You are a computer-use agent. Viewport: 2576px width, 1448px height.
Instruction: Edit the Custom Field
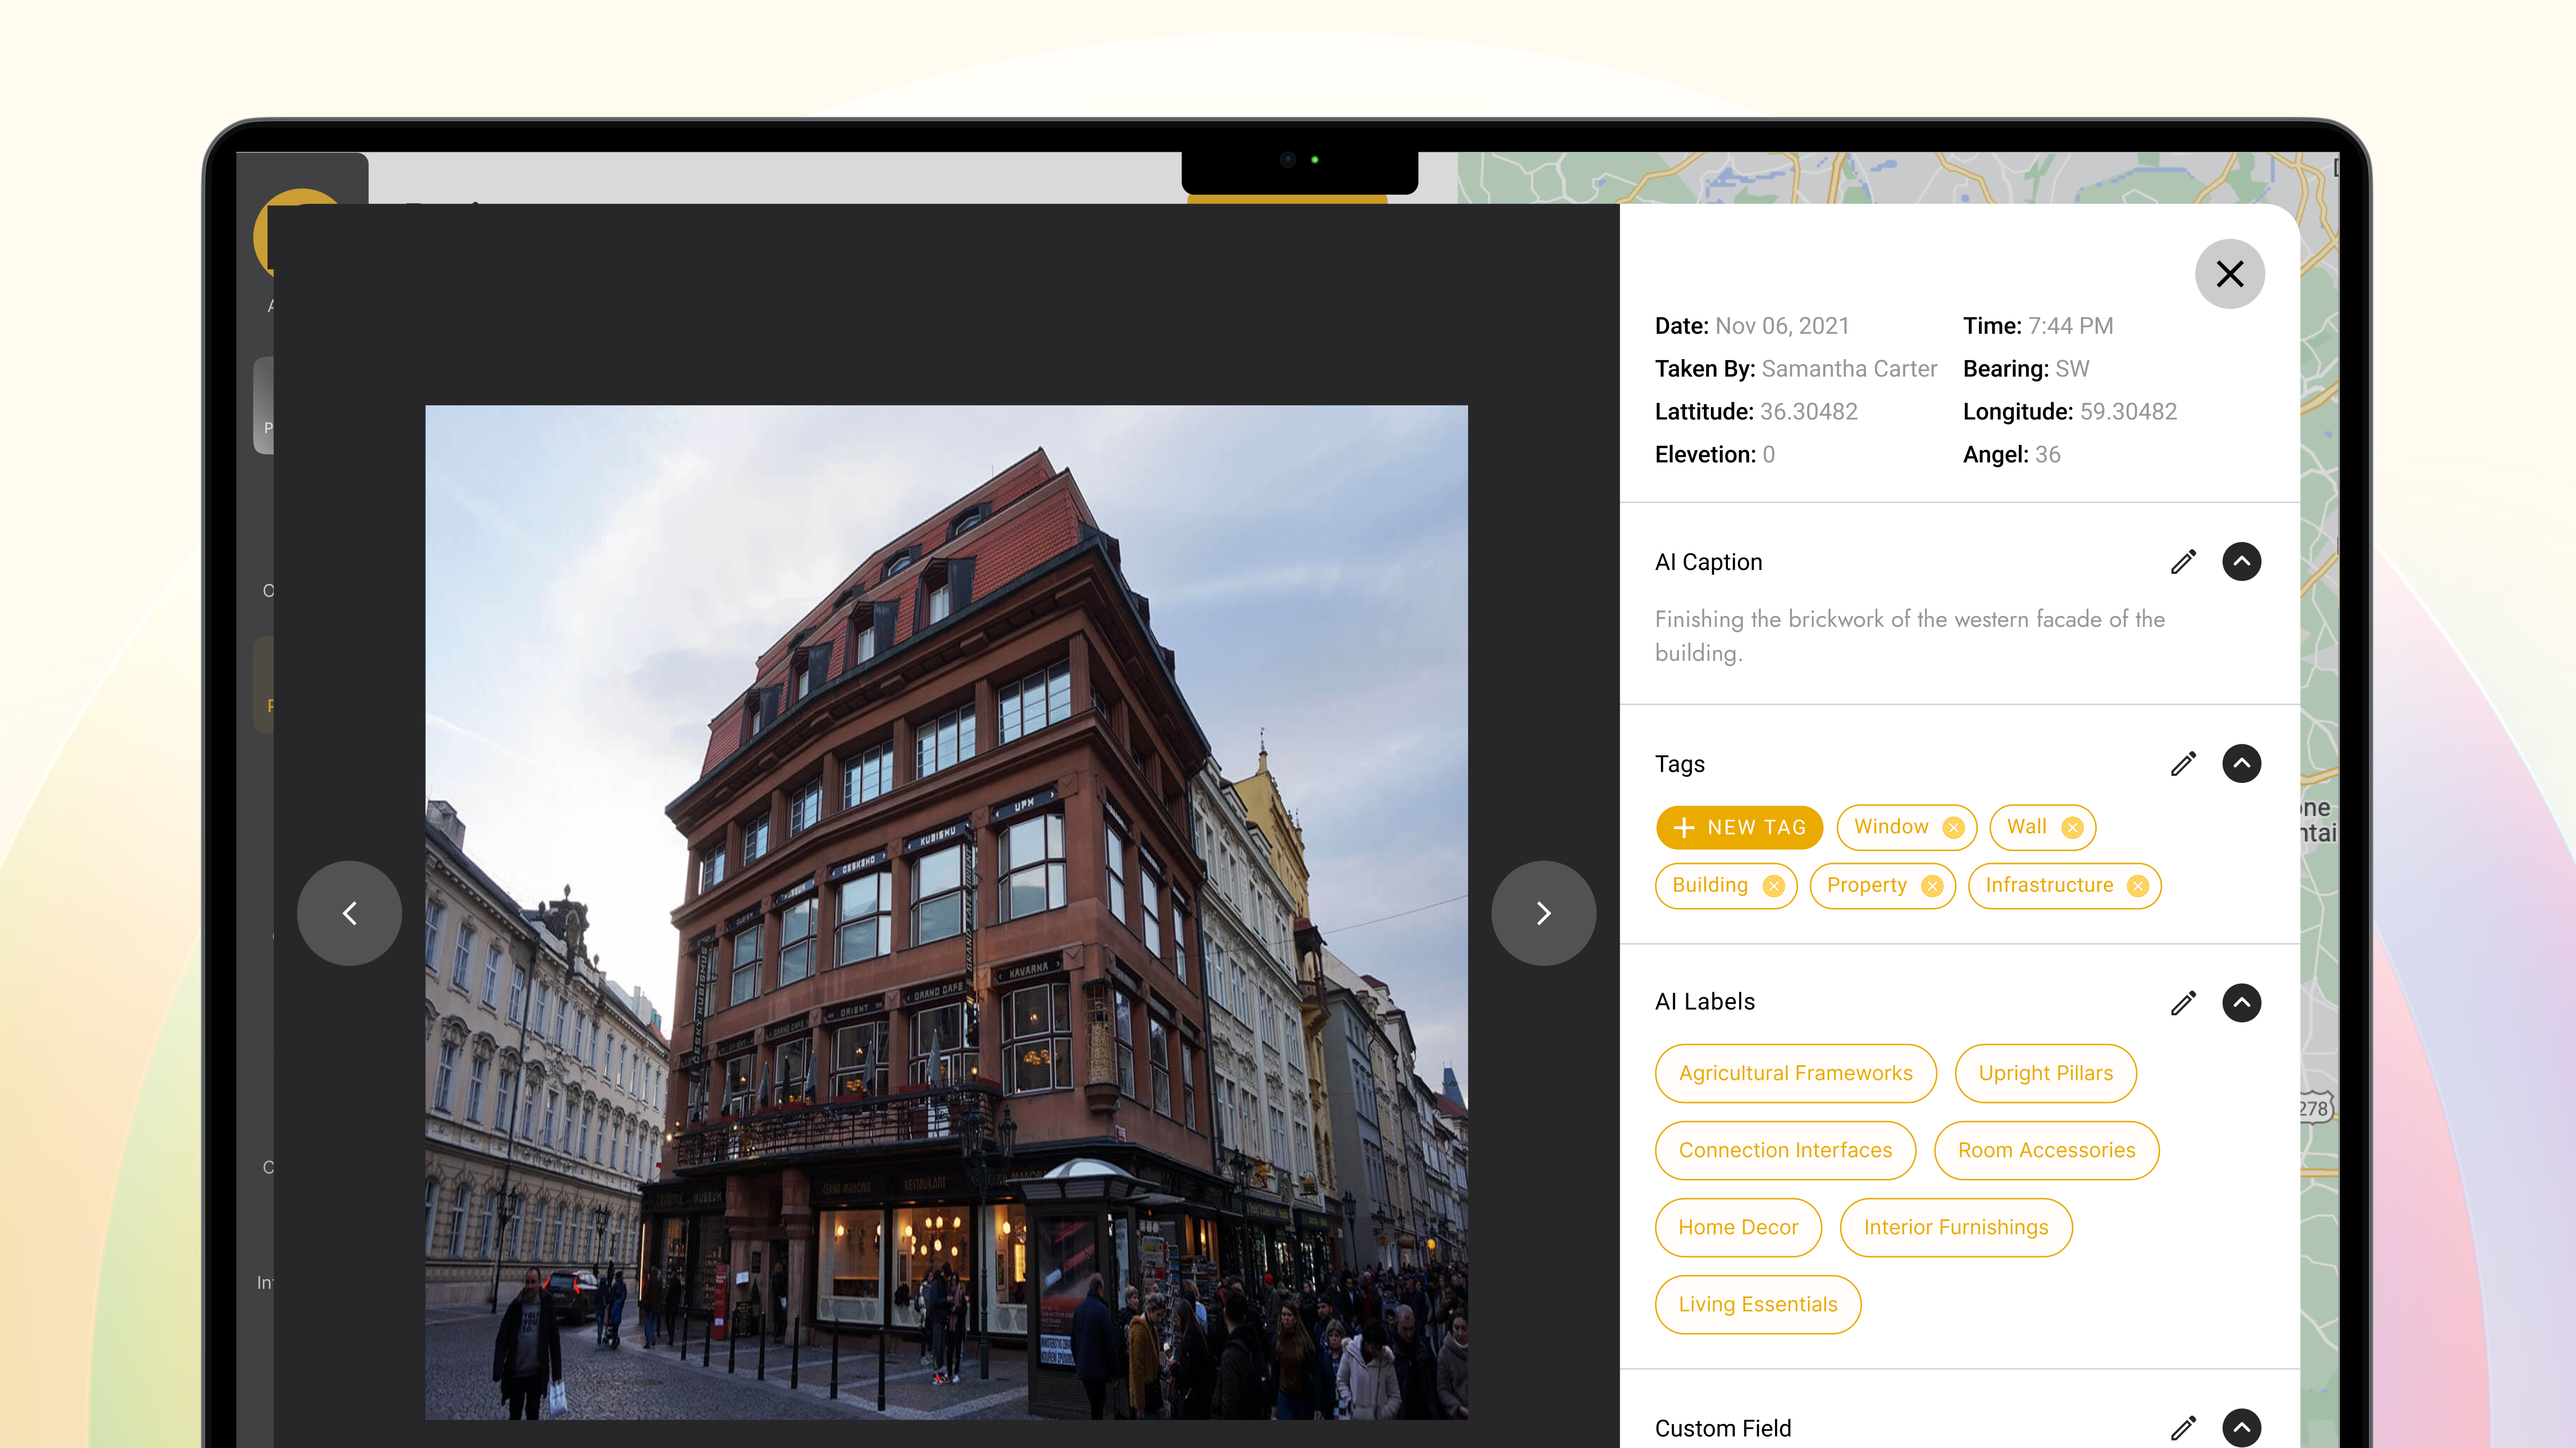(2184, 1428)
